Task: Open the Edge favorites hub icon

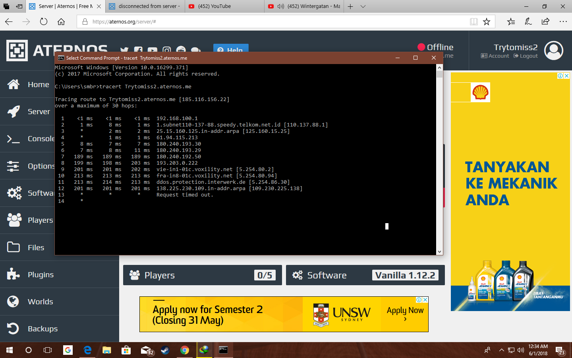Action: (x=511, y=21)
